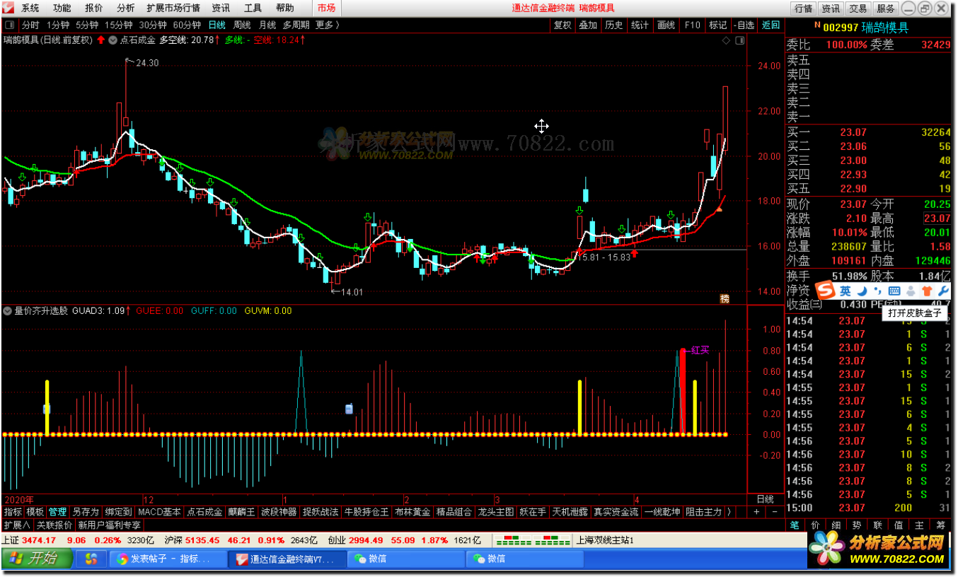Click the note icon on January bars
The width and height of the screenshot is (958, 577).
(x=349, y=409)
